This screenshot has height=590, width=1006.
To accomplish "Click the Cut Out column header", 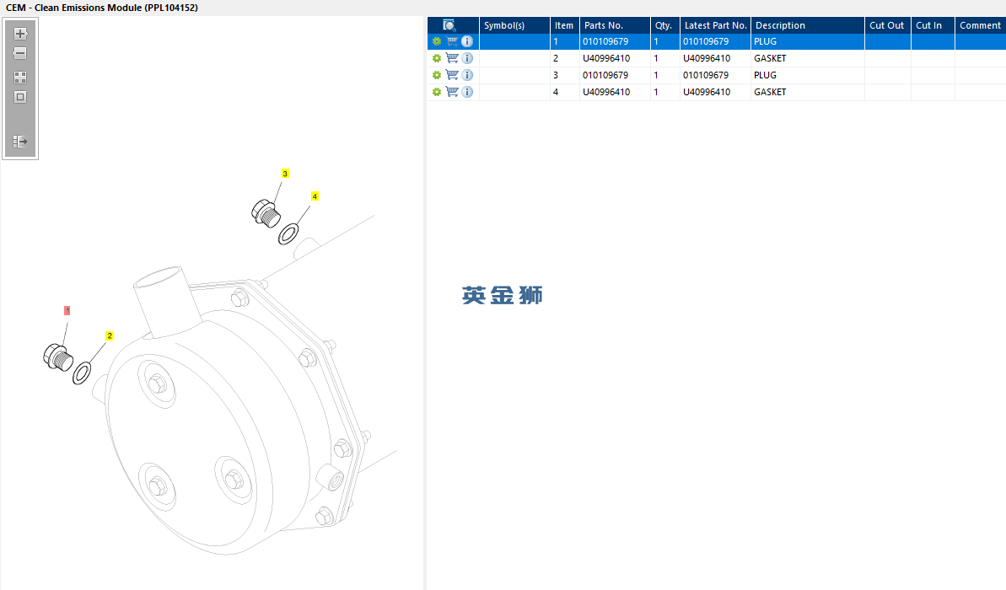I will [887, 25].
